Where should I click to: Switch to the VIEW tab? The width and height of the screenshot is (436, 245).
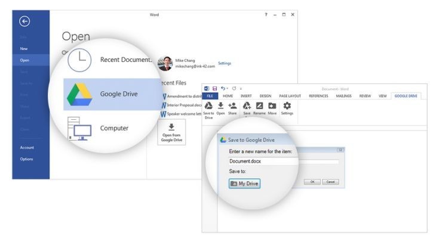point(383,96)
